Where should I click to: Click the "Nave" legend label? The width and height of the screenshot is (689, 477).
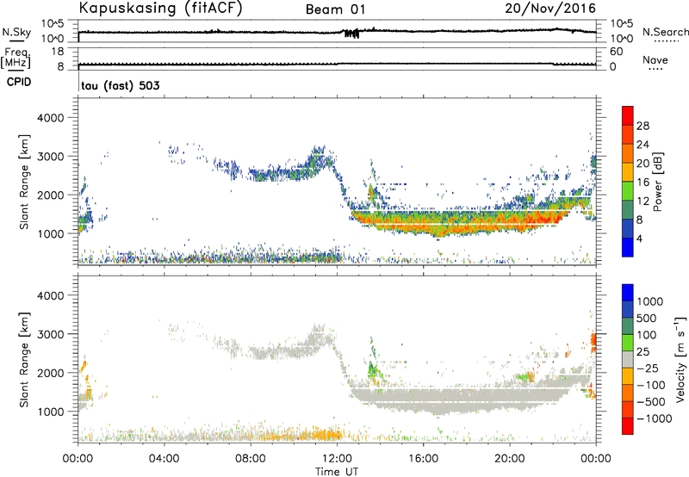pos(655,60)
